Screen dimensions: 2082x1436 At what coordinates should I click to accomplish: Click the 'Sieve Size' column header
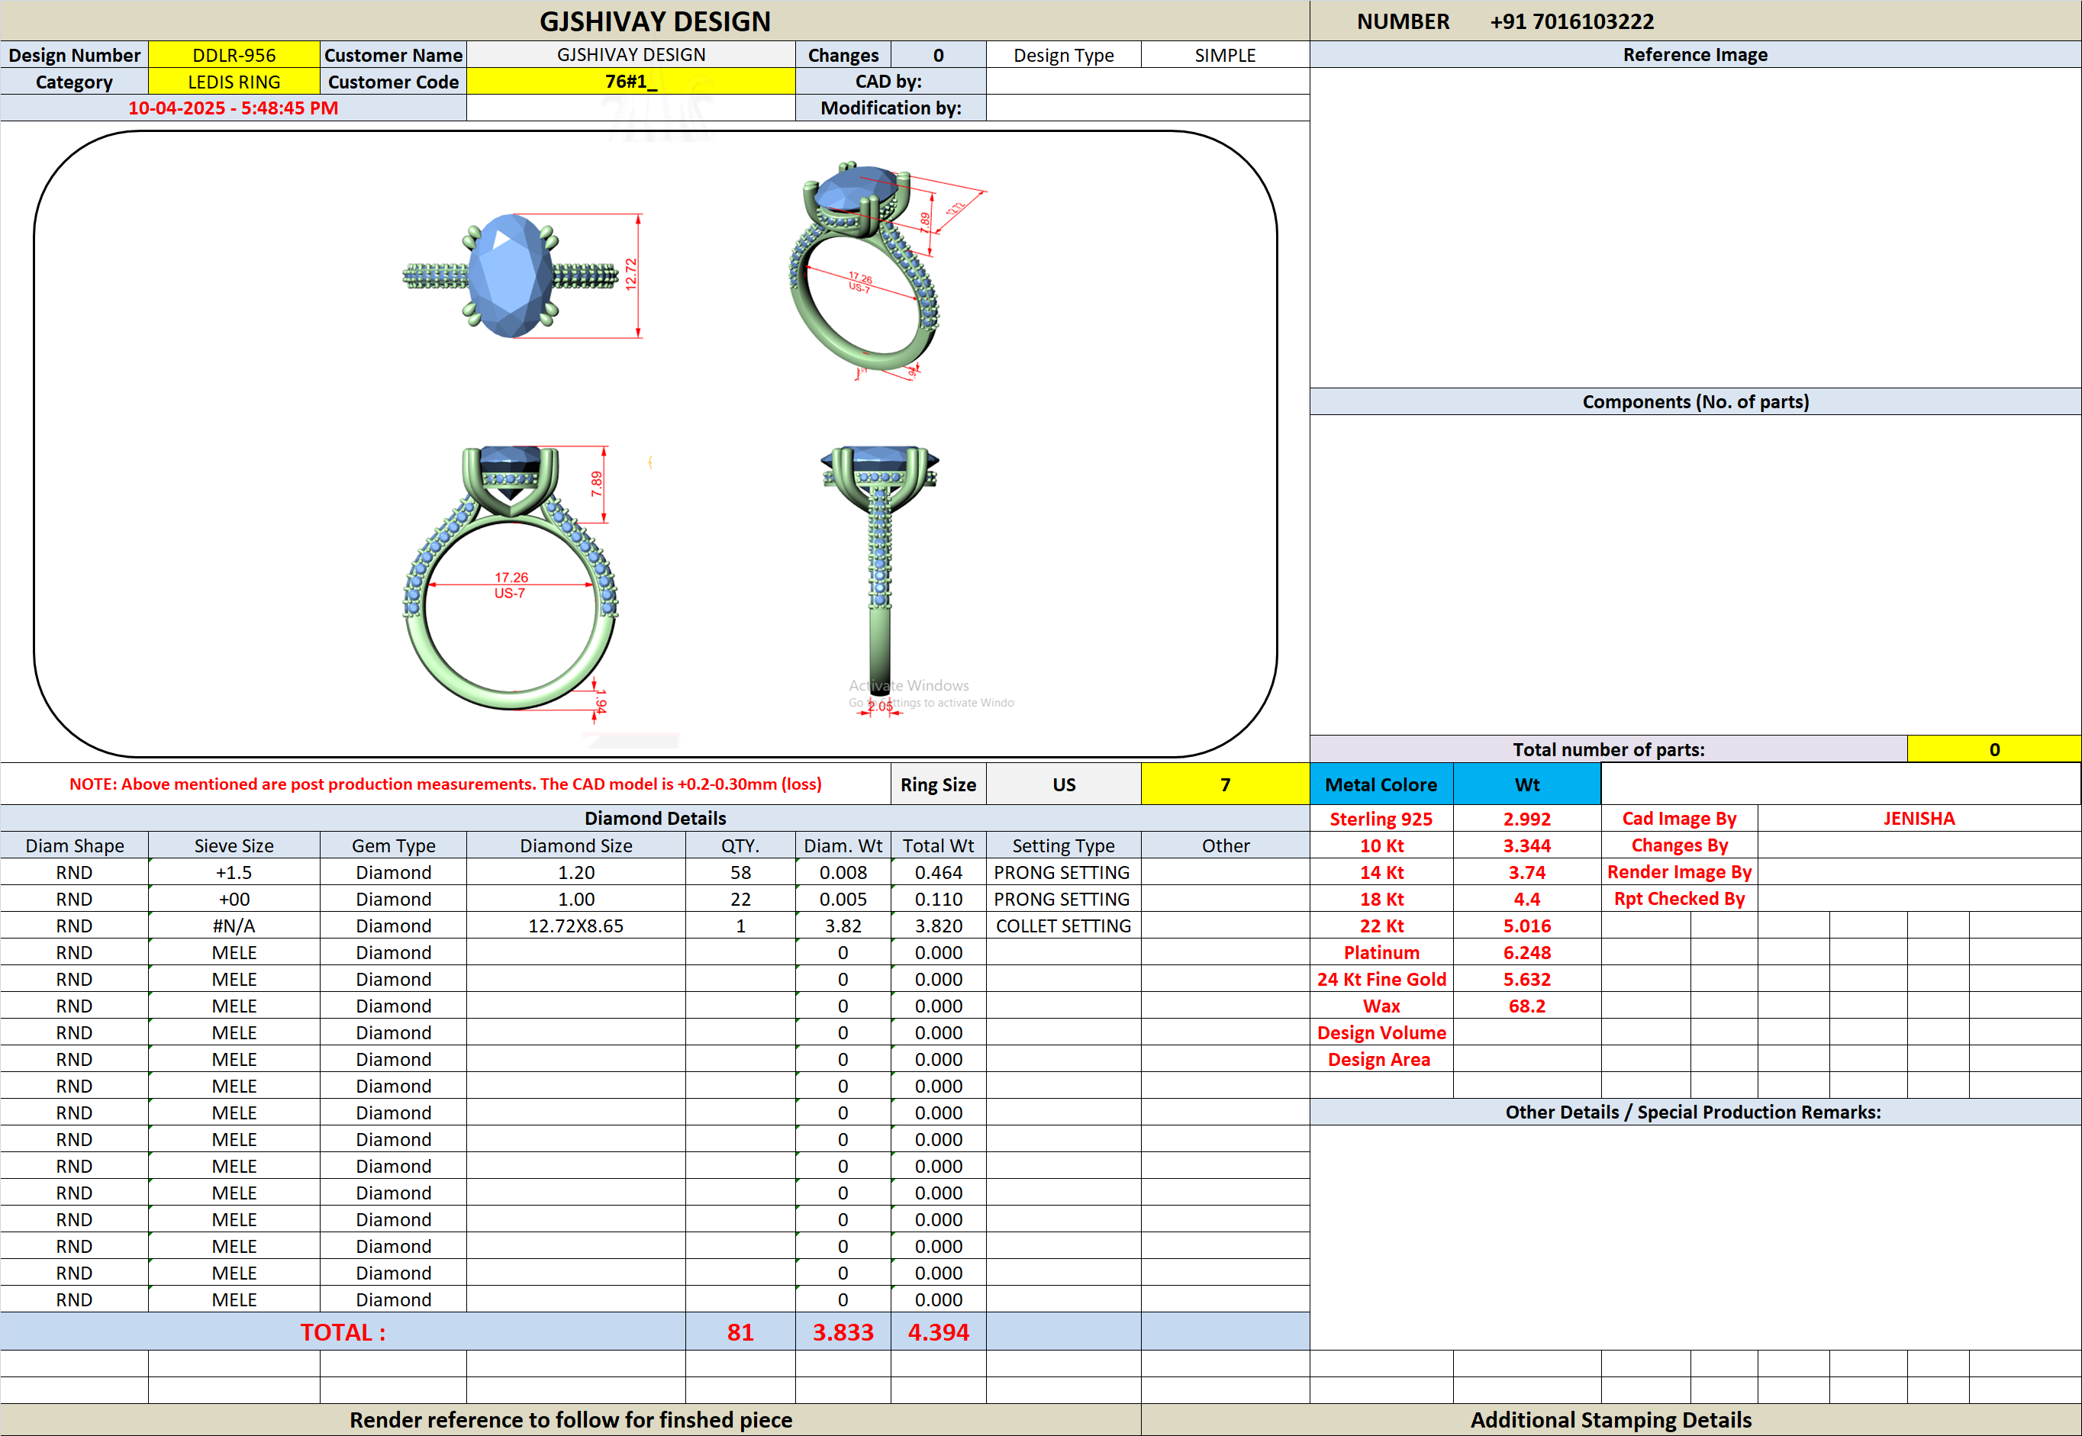coord(234,845)
